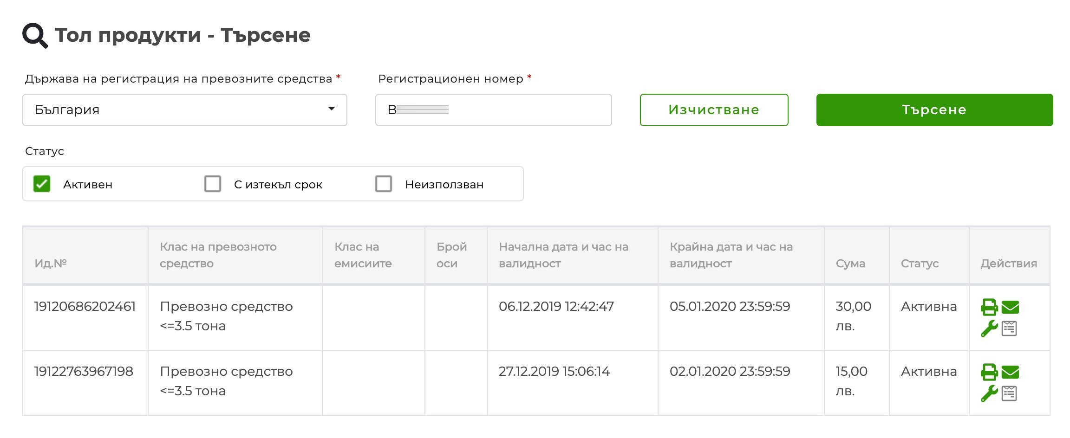The height and width of the screenshot is (438, 1070).
Task: Click the Изчистване clear button
Action: click(x=714, y=110)
